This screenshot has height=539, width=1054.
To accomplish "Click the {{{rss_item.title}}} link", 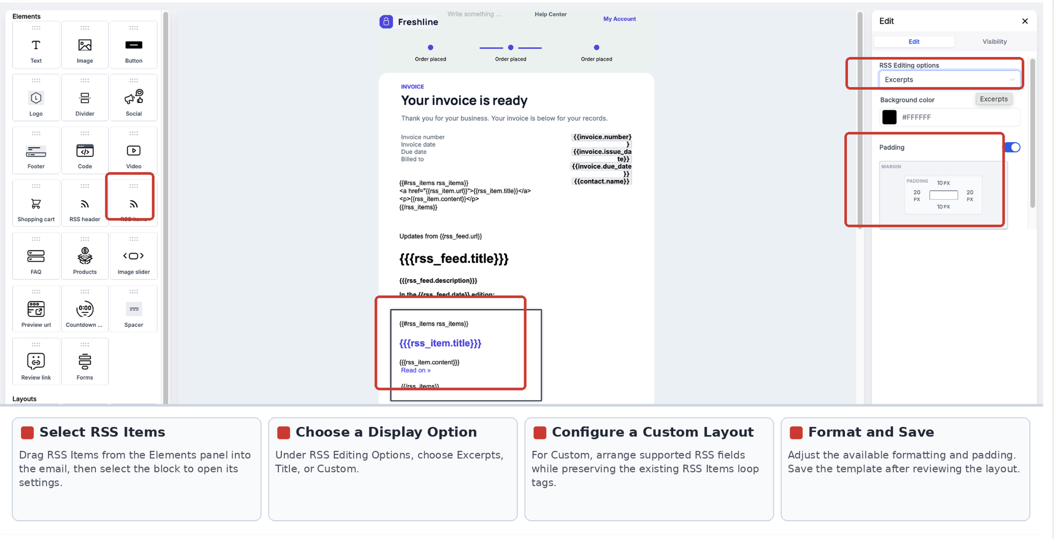I will pos(440,343).
